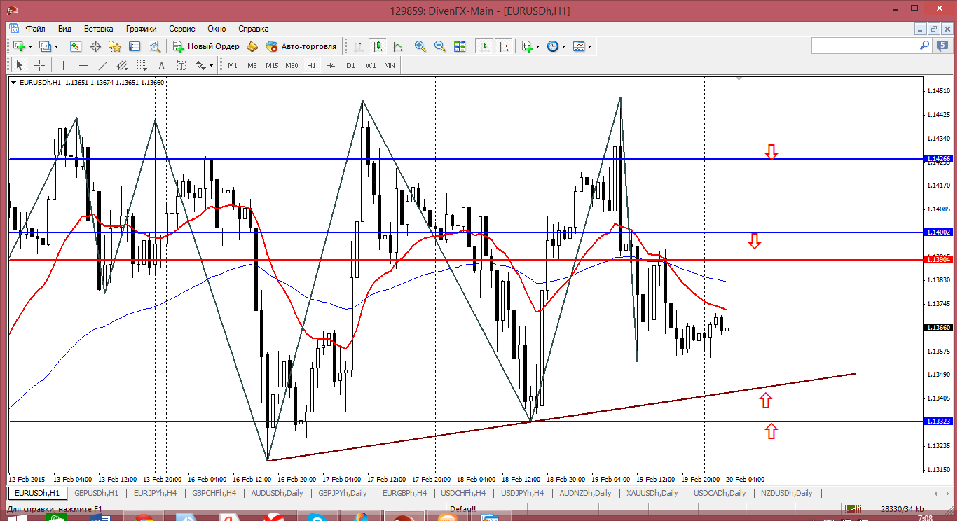The height and width of the screenshot is (521, 960).
Task: Expand the Templates dropdown arrow
Action: point(590,46)
